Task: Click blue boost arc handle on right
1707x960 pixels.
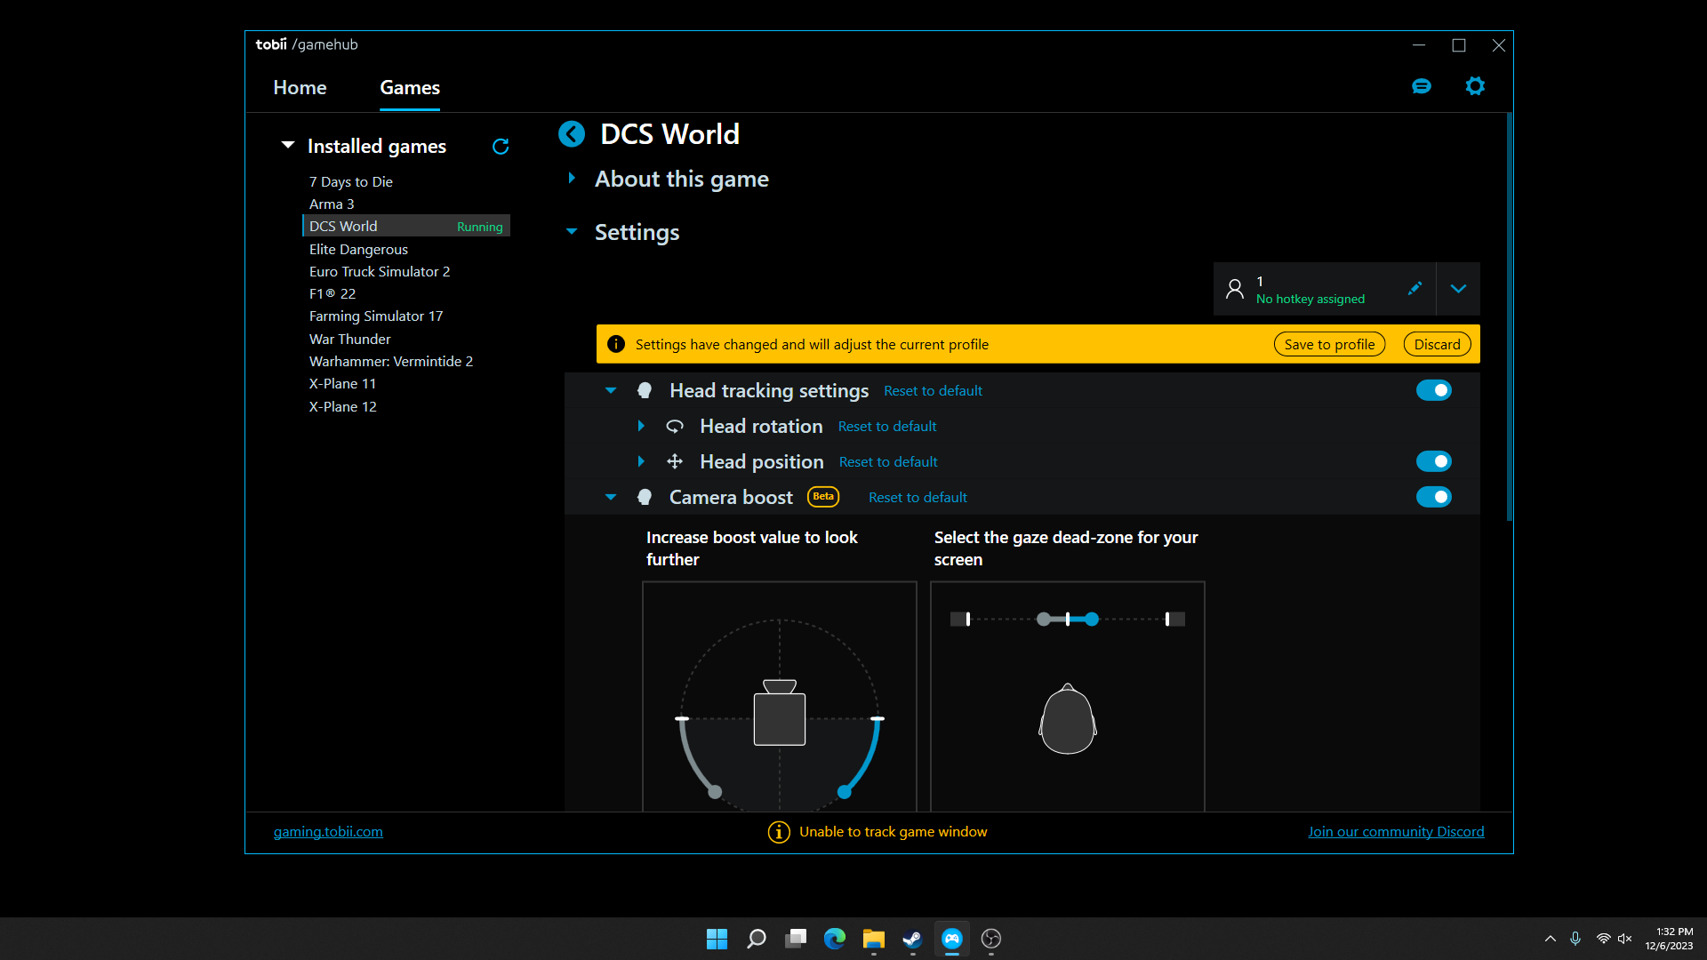Action: click(845, 792)
